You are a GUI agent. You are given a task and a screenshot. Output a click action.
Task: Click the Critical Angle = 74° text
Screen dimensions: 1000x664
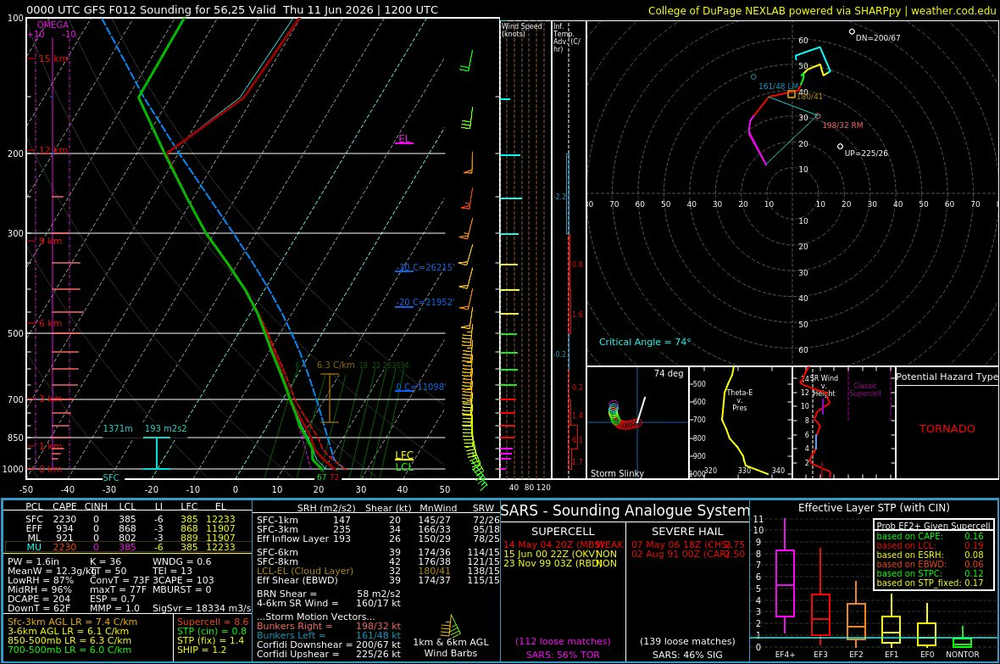click(x=645, y=342)
